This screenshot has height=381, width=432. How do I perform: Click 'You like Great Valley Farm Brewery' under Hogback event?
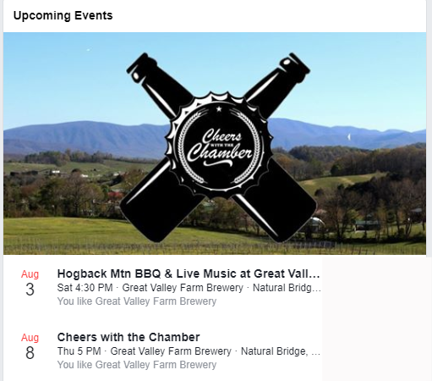pyautogui.click(x=137, y=301)
